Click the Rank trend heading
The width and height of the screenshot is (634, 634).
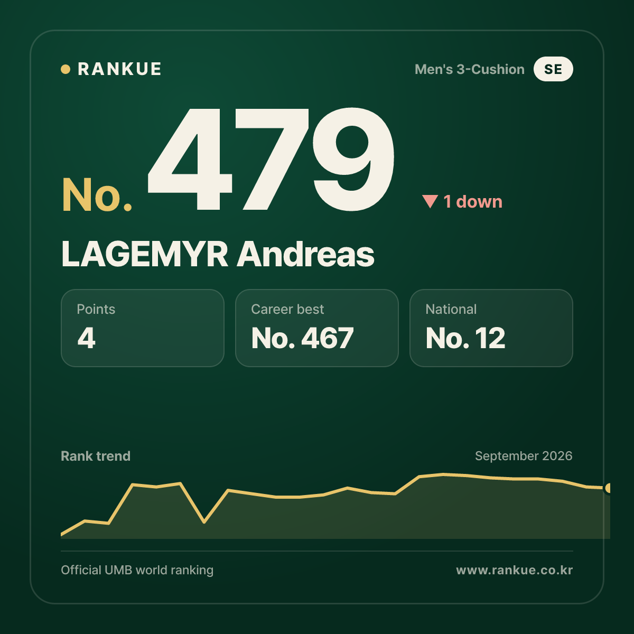[x=96, y=456]
